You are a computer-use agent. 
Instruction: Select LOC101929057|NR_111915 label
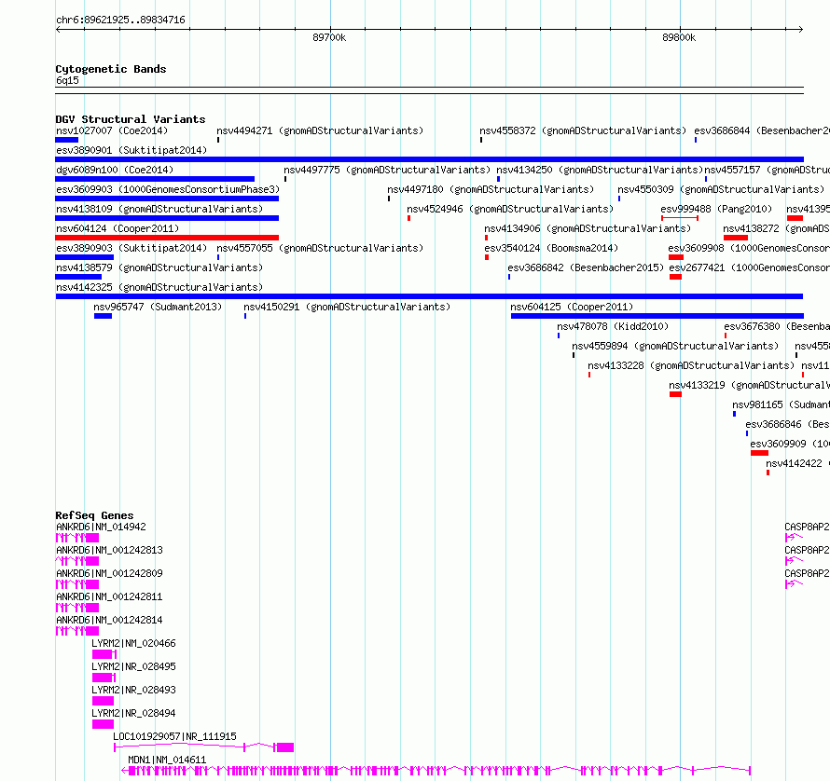pyautogui.click(x=174, y=736)
